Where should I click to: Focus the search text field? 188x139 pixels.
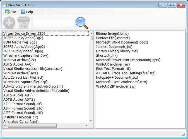point(53,23)
